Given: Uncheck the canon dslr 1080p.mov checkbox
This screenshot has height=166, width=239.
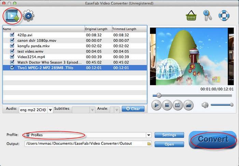Looking at the screenshot, I should [12, 40].
